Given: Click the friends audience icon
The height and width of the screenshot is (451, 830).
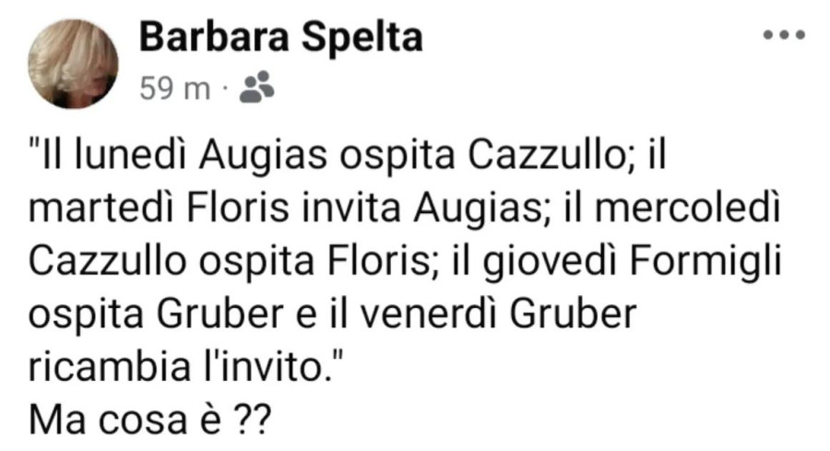Looking at the screenshot, I should tap(255, 89).
